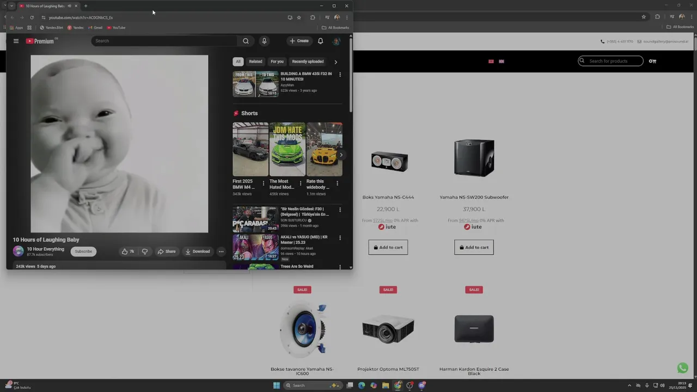Open Discord from the taskbar

coord(422,385)
